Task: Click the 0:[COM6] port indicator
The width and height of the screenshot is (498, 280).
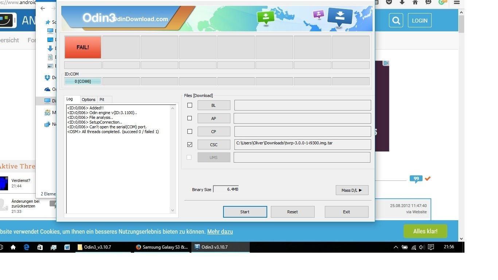Action: (x=83, y=81)
